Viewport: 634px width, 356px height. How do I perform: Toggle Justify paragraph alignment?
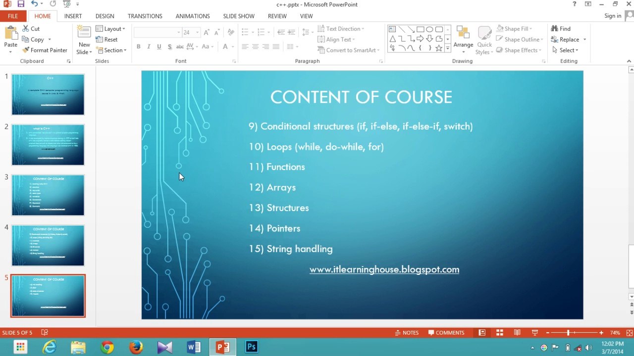click(276, 46)
